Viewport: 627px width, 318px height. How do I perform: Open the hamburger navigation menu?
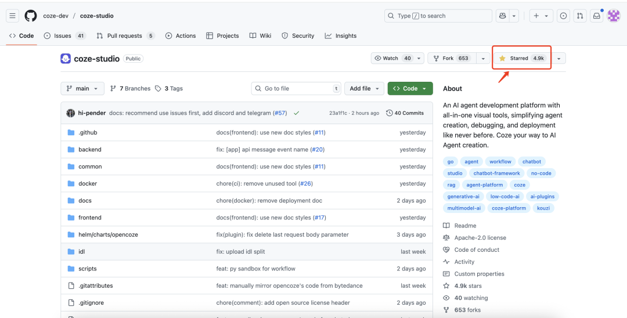12,16
